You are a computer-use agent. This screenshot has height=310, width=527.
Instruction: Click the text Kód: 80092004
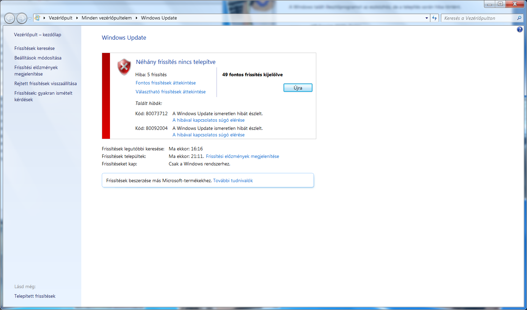[151, 128]
